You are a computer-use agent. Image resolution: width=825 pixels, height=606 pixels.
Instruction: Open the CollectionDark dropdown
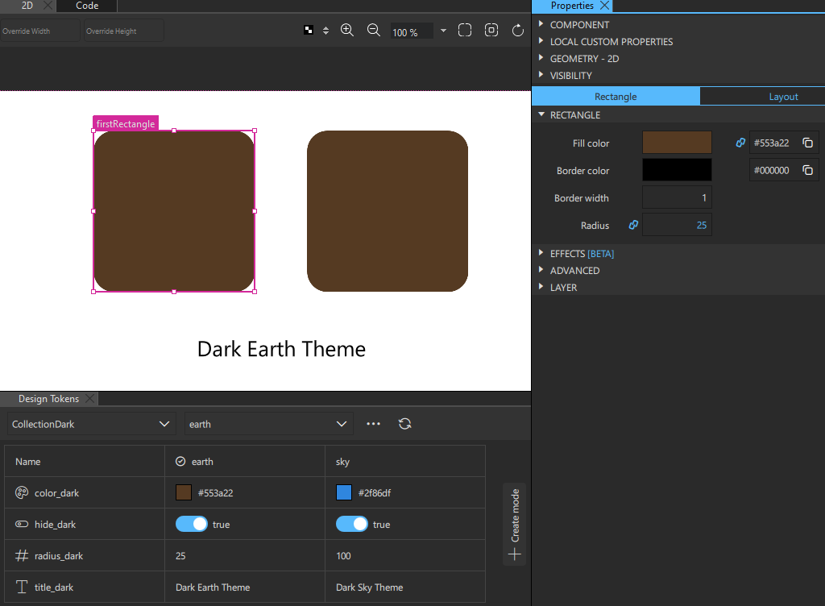[90, 423]
